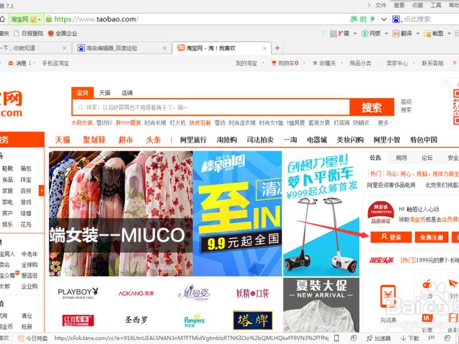Open the 端女装 MIUCO banner image
The image size is (459, 344).
tap(120, 213)
